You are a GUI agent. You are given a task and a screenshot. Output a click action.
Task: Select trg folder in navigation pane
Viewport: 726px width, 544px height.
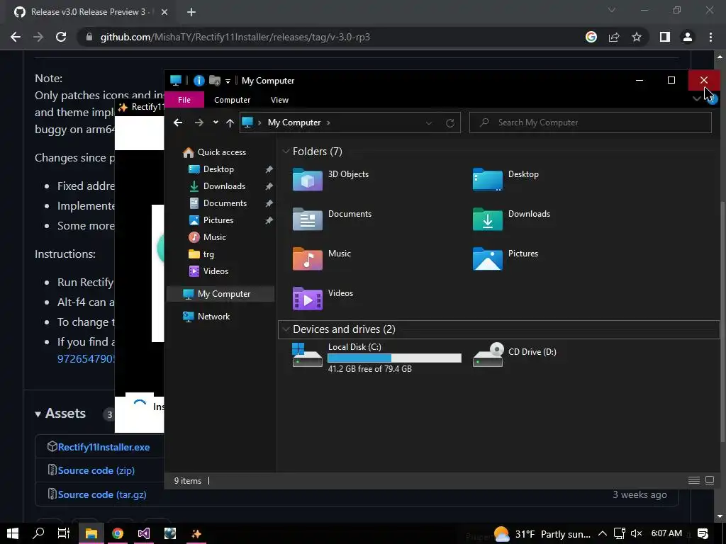pos(202,254)
